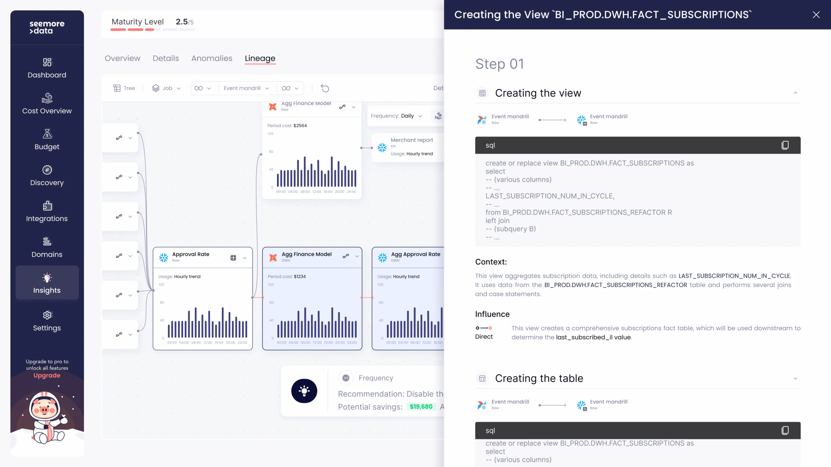The image size is (831, 467).
Task: Click the Maturity Level progress bar
Action: coord(153,30)
